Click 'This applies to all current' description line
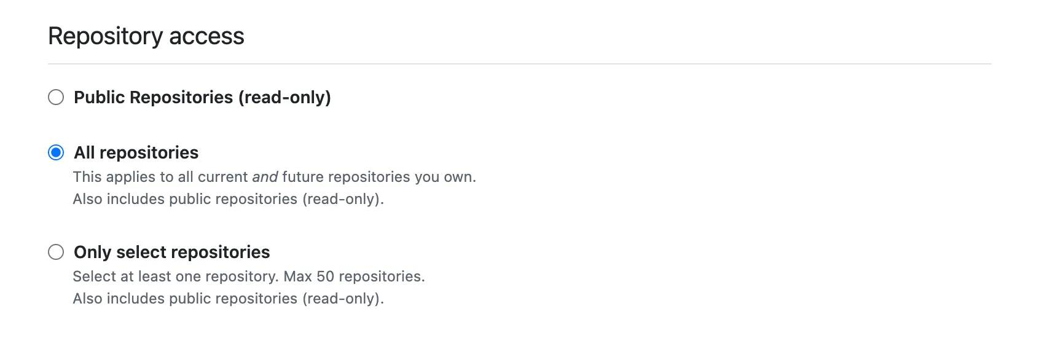The image size is (1047, 349). pos(161,177)
